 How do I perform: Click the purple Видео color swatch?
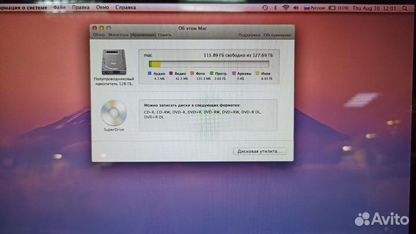(171, 73)
